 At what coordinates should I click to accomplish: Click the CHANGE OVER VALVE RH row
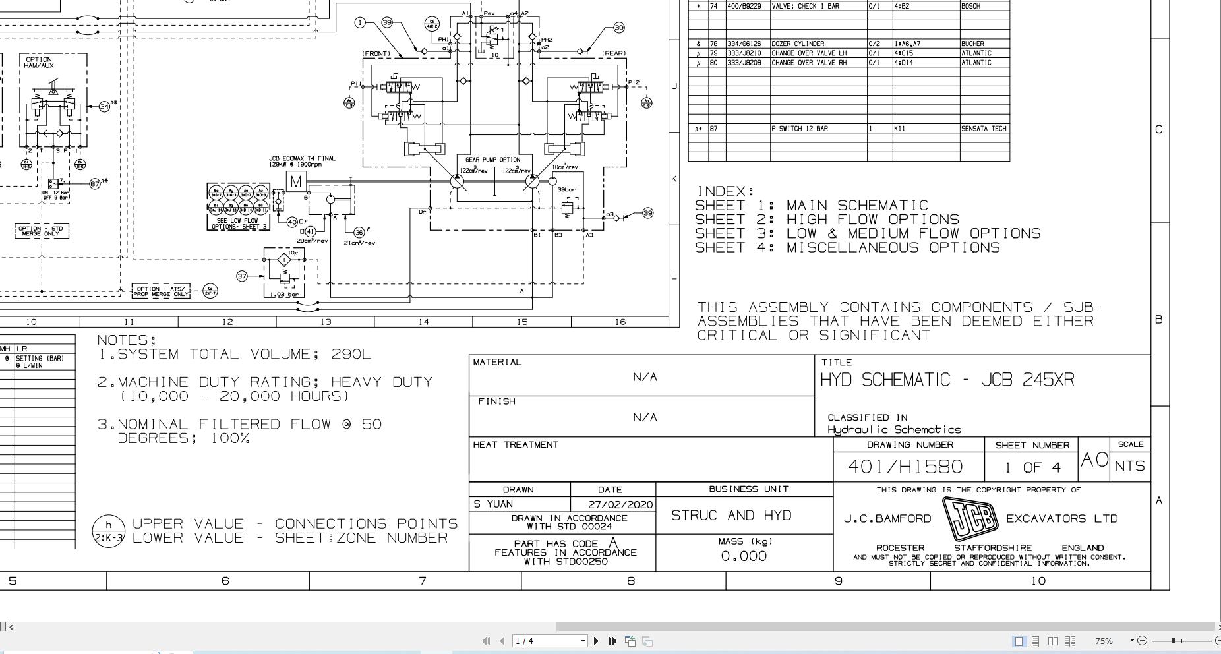(849, 63)
